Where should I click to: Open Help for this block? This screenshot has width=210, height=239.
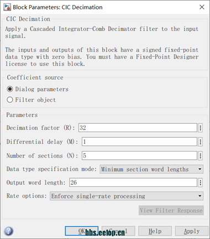tap(155, 231)
